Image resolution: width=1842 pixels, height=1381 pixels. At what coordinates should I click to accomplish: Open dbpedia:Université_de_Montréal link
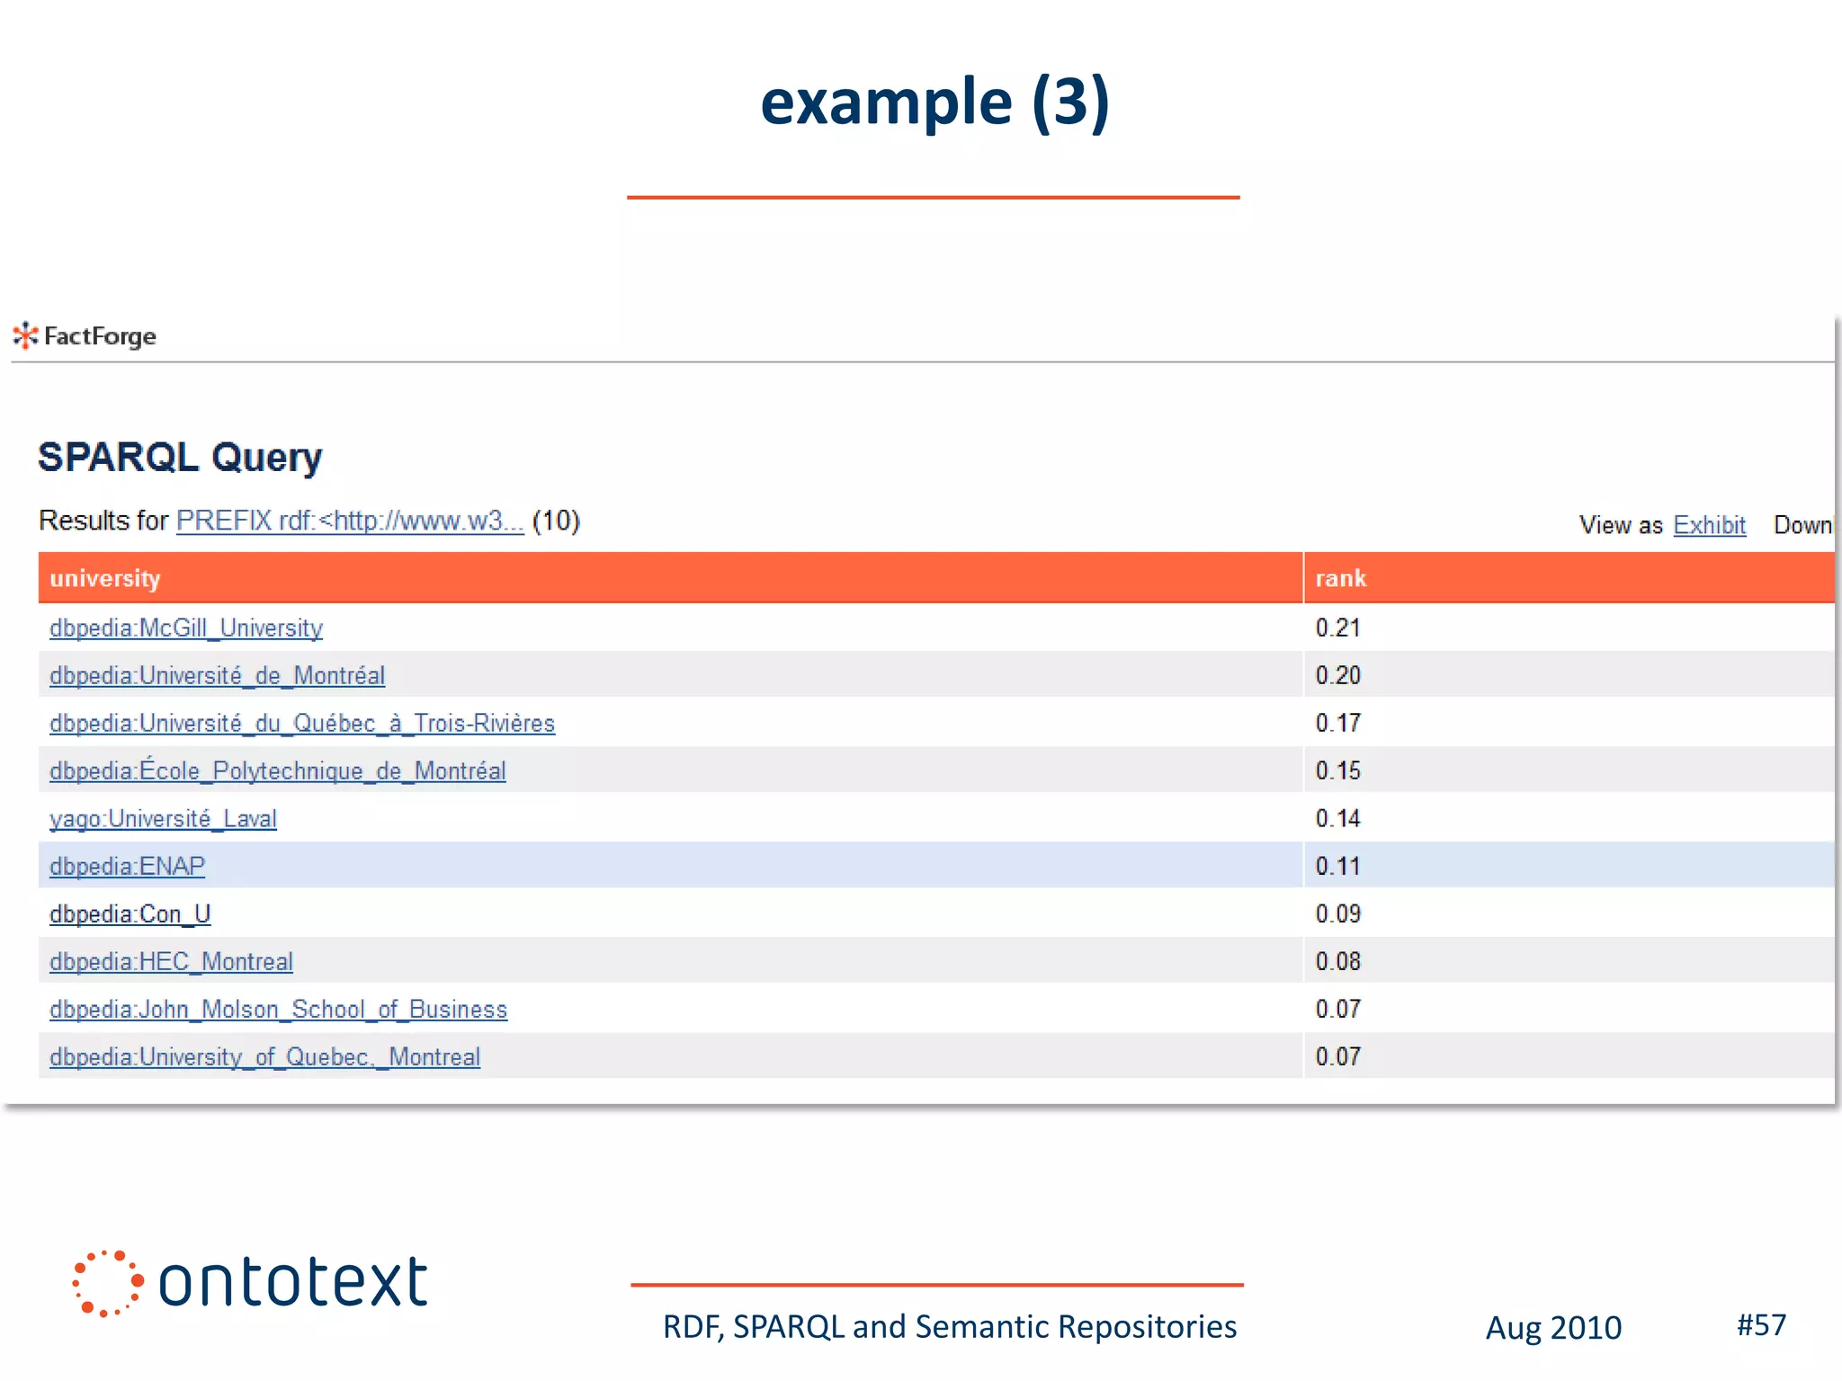click(217, 675)
